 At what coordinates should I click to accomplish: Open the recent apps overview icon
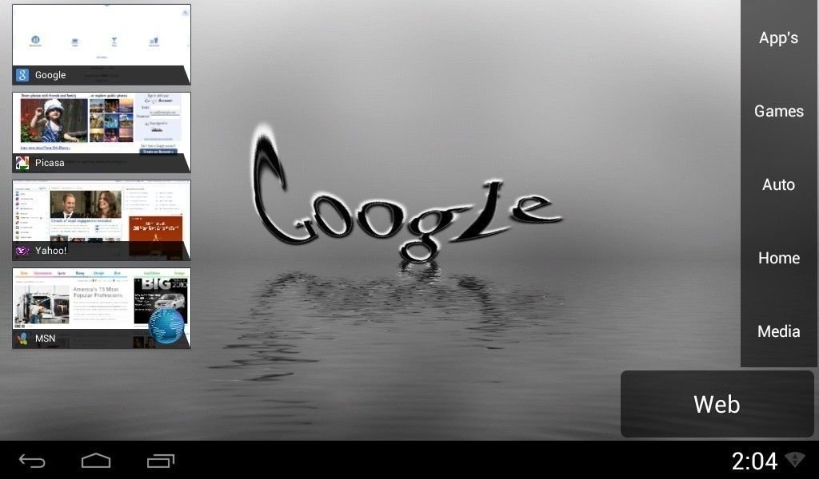[x=160, y=461]
